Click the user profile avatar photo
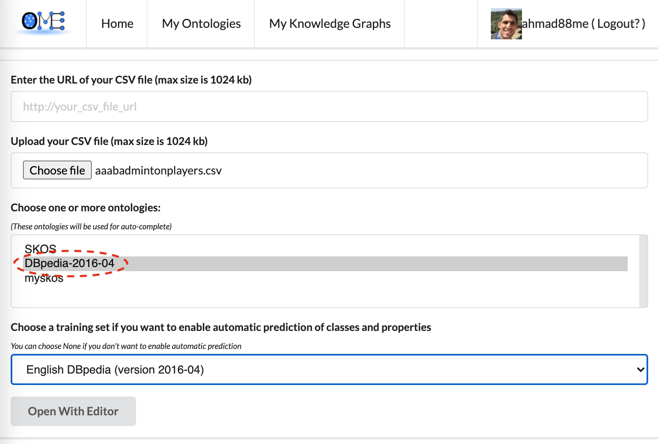 506,24
